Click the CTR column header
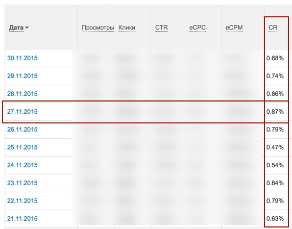 tap(161, 28)
